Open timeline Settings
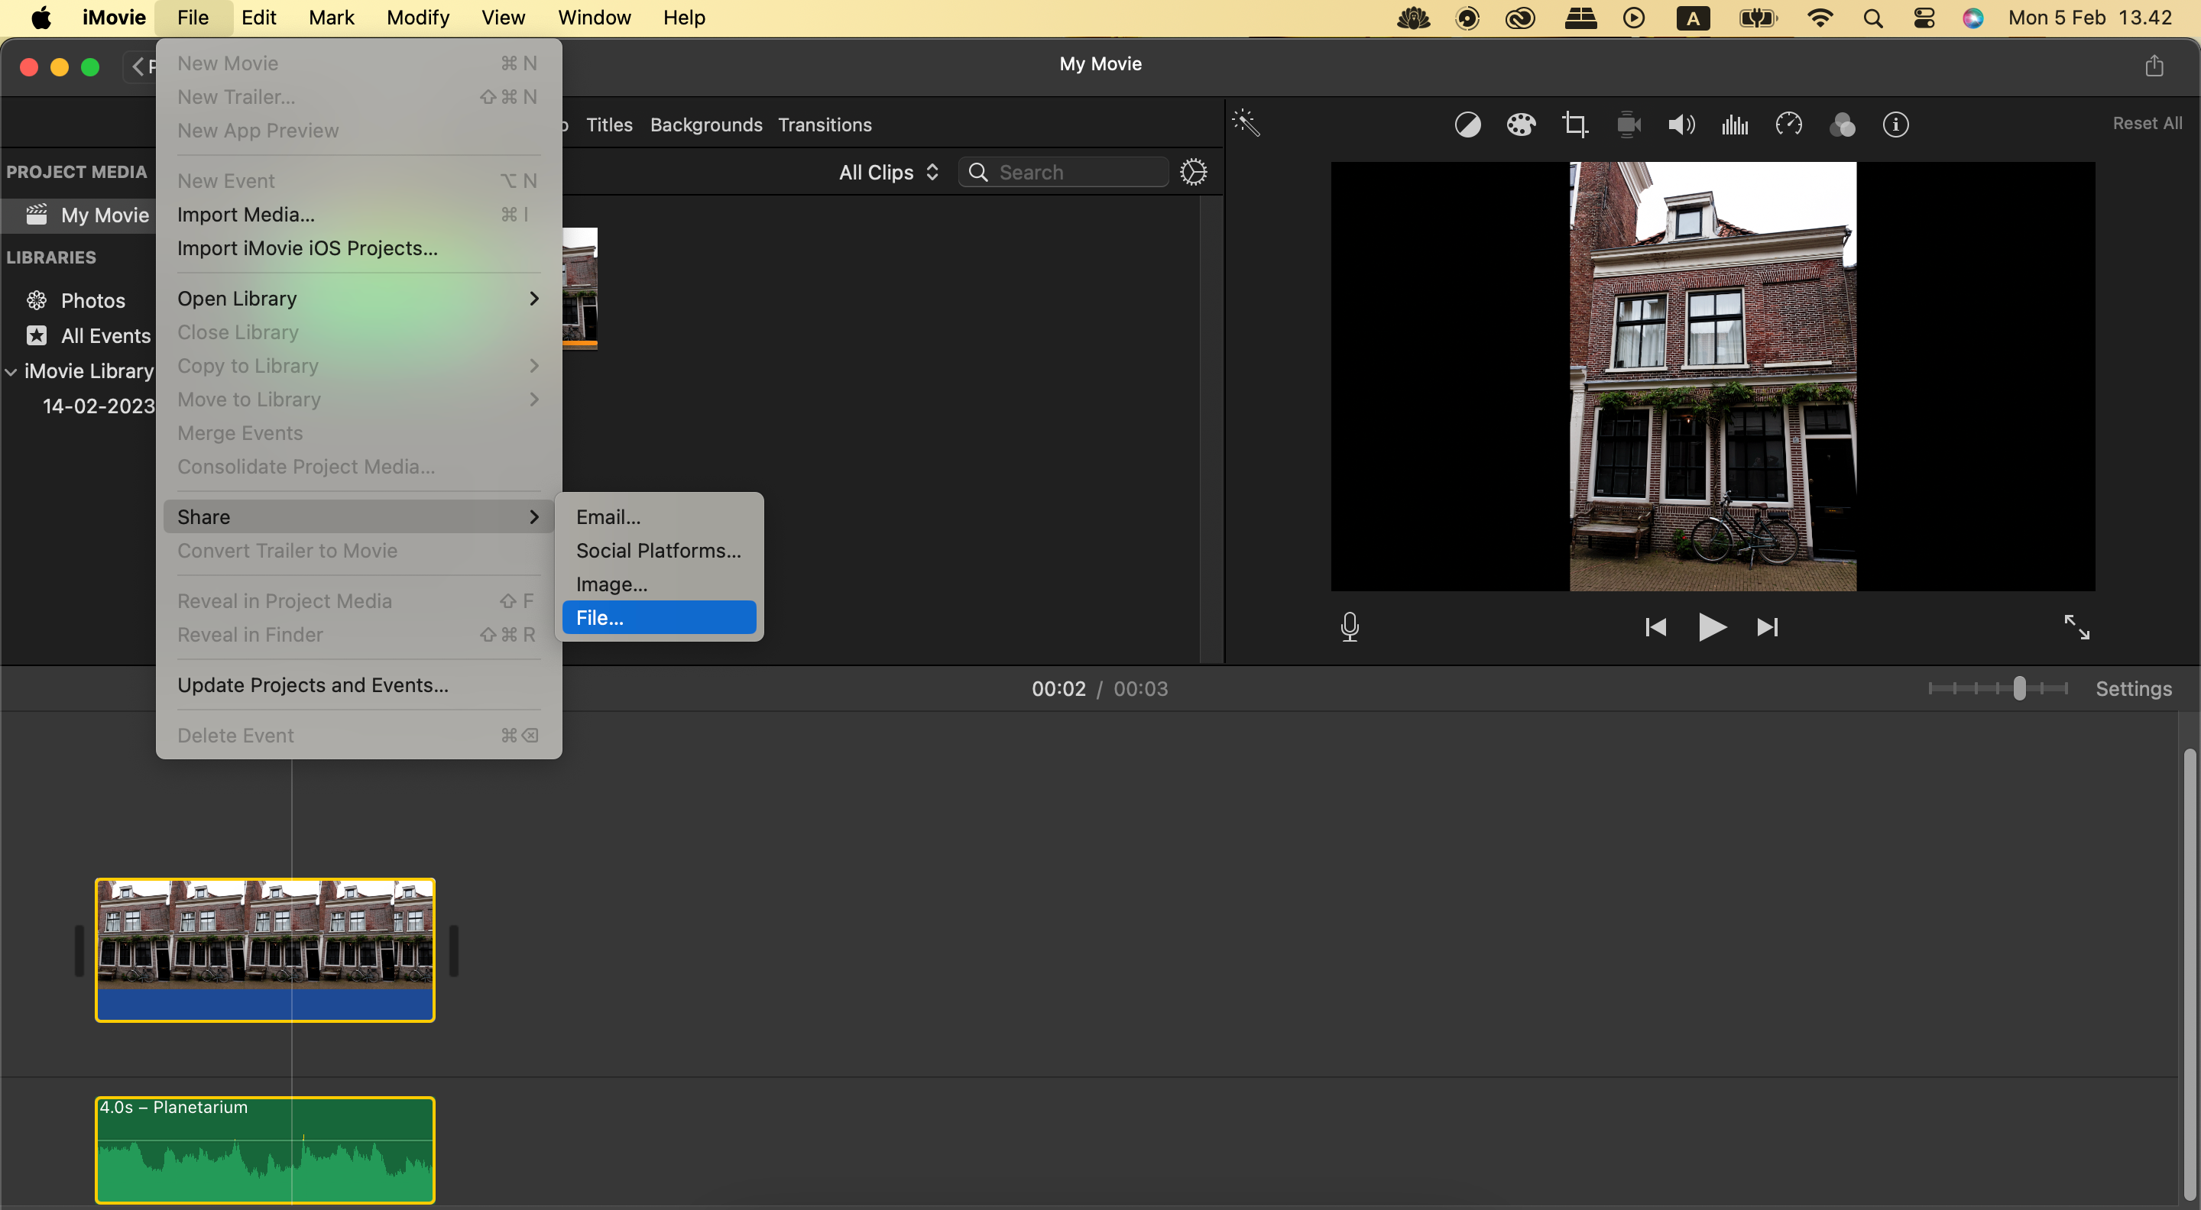 pos(2134,688)
